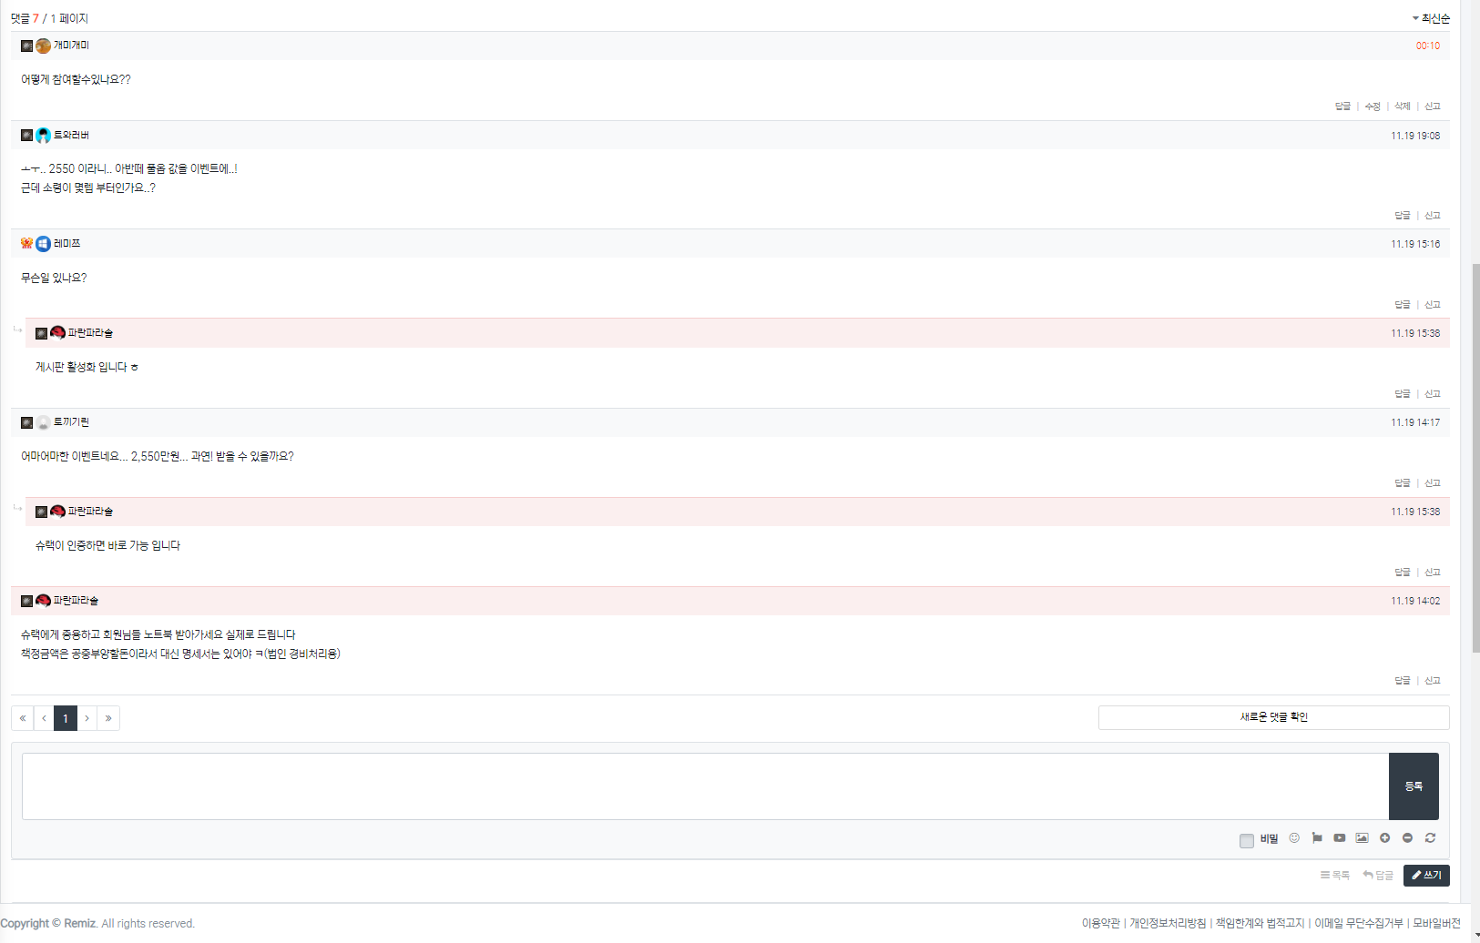Click the flag icon below comment box
The image size is (1480, 943).
(1317, 838)
